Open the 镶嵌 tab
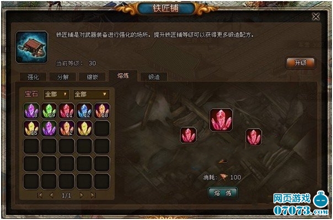 tap(93, 76)
